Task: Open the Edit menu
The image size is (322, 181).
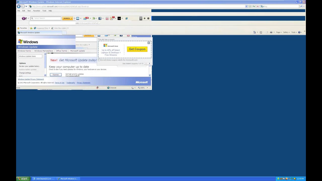Action: (23, 11)
